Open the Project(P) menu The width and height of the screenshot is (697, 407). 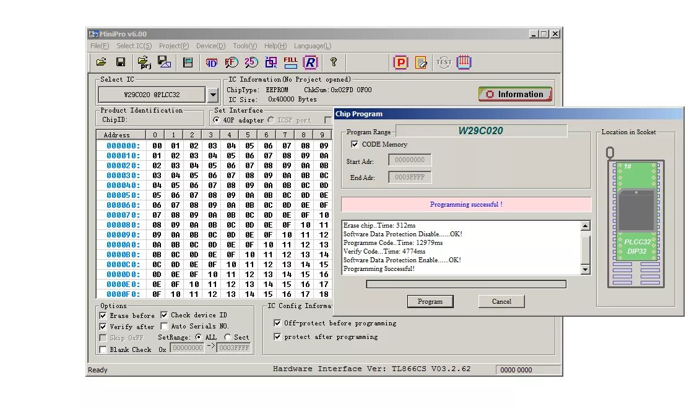[174, 46]
